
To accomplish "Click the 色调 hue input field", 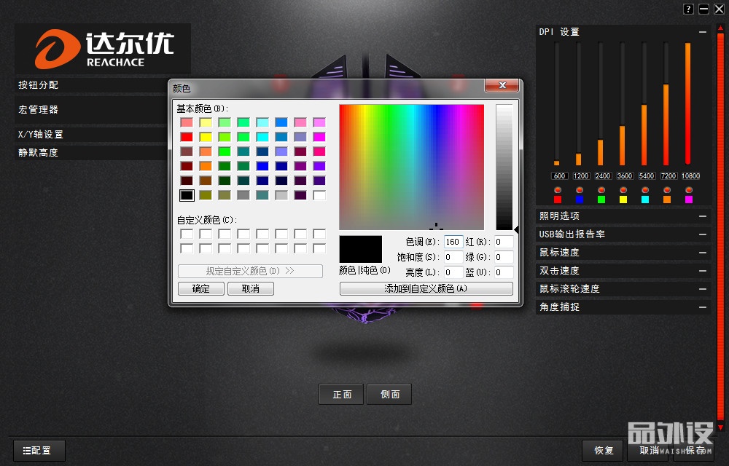I will 453,242.
